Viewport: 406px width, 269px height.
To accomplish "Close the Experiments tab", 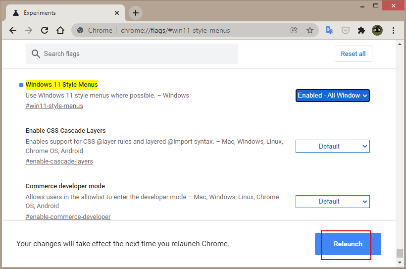I will point(117,13).
